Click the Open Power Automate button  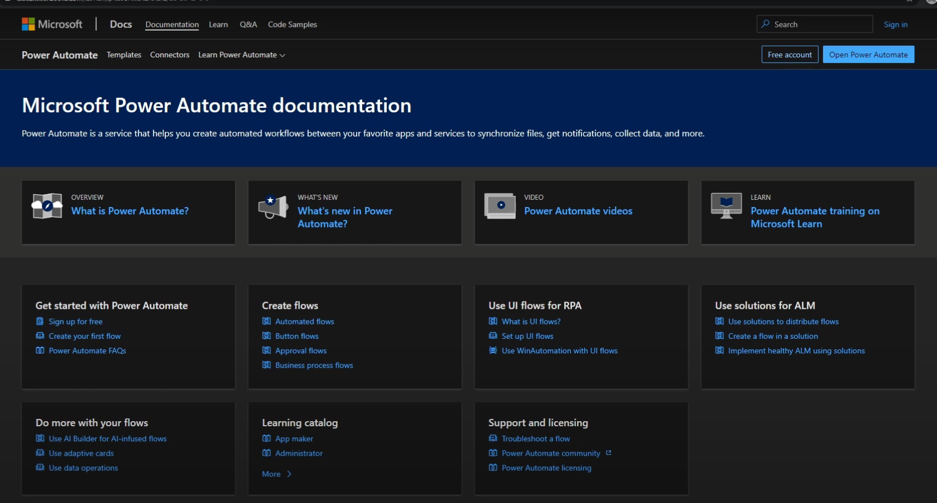[x=868, y=55]
